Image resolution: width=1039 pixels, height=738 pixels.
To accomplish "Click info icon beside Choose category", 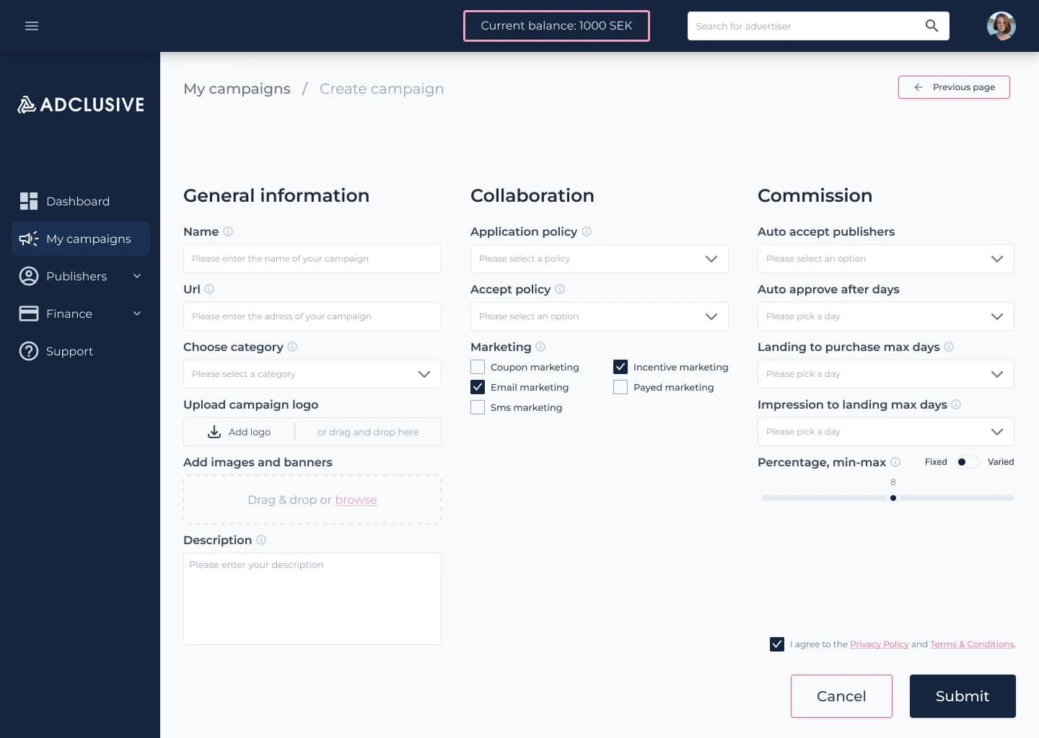I will tap(292, 347).
